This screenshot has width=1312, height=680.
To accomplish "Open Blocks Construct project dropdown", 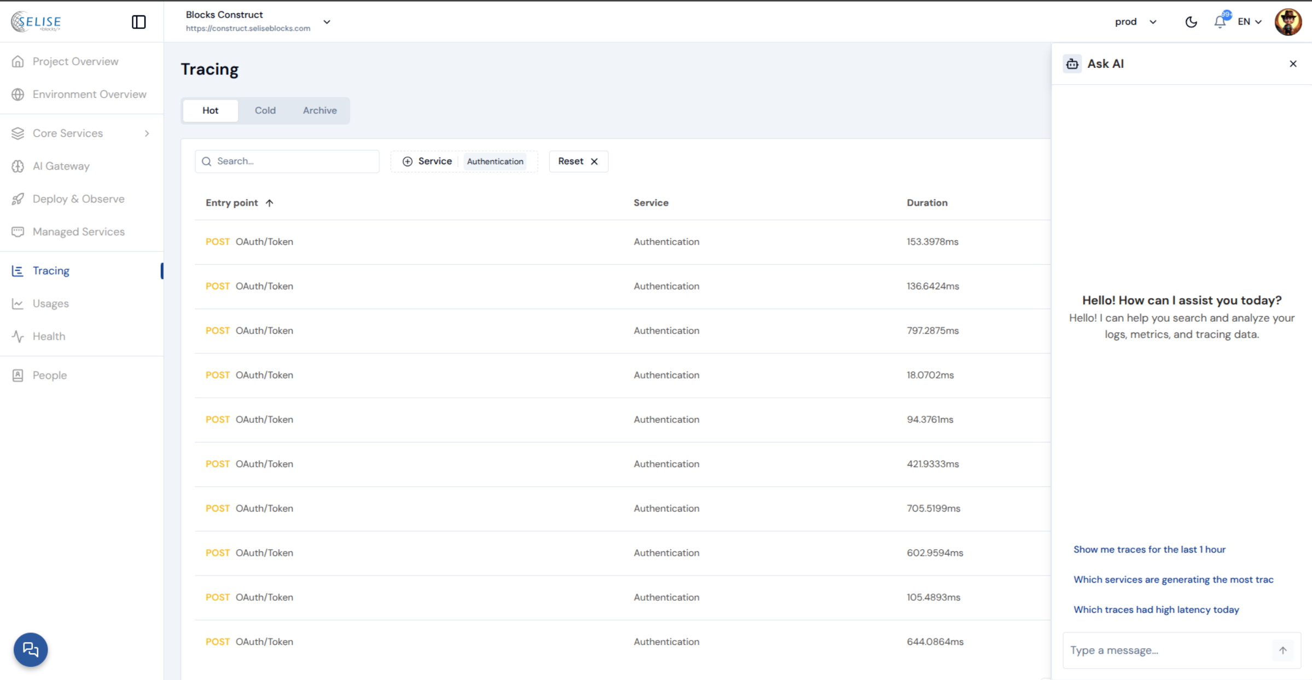I will point(327,22).
